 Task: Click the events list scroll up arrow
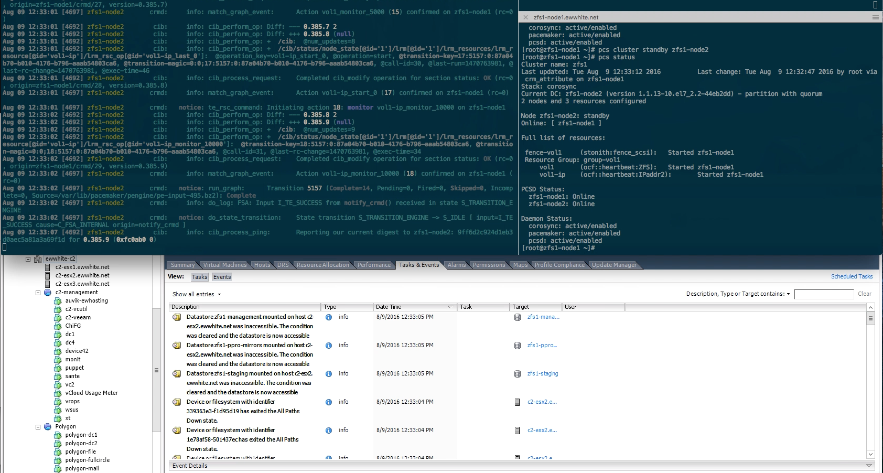[x=870, y=307]
